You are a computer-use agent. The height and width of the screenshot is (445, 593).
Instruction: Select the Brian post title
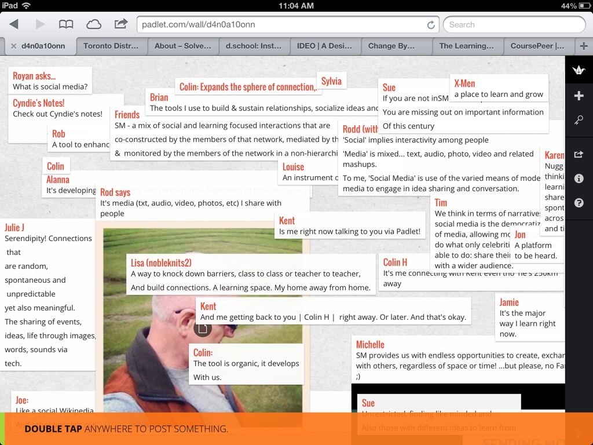point(159,97)
